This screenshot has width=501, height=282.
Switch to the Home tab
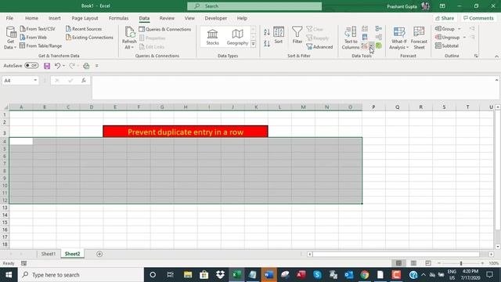(x=31, y=18)
